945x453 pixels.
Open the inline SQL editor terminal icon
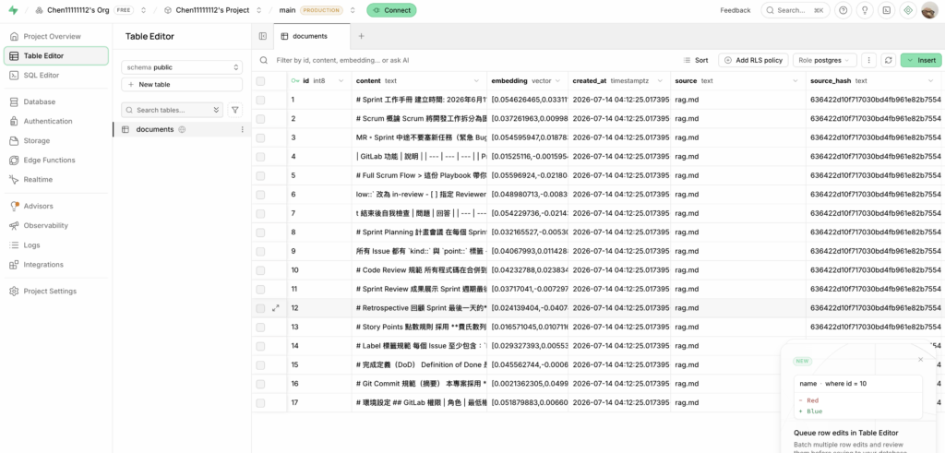[886, 10]
